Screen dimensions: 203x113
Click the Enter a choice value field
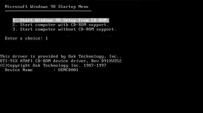click(x=47, y=38)
